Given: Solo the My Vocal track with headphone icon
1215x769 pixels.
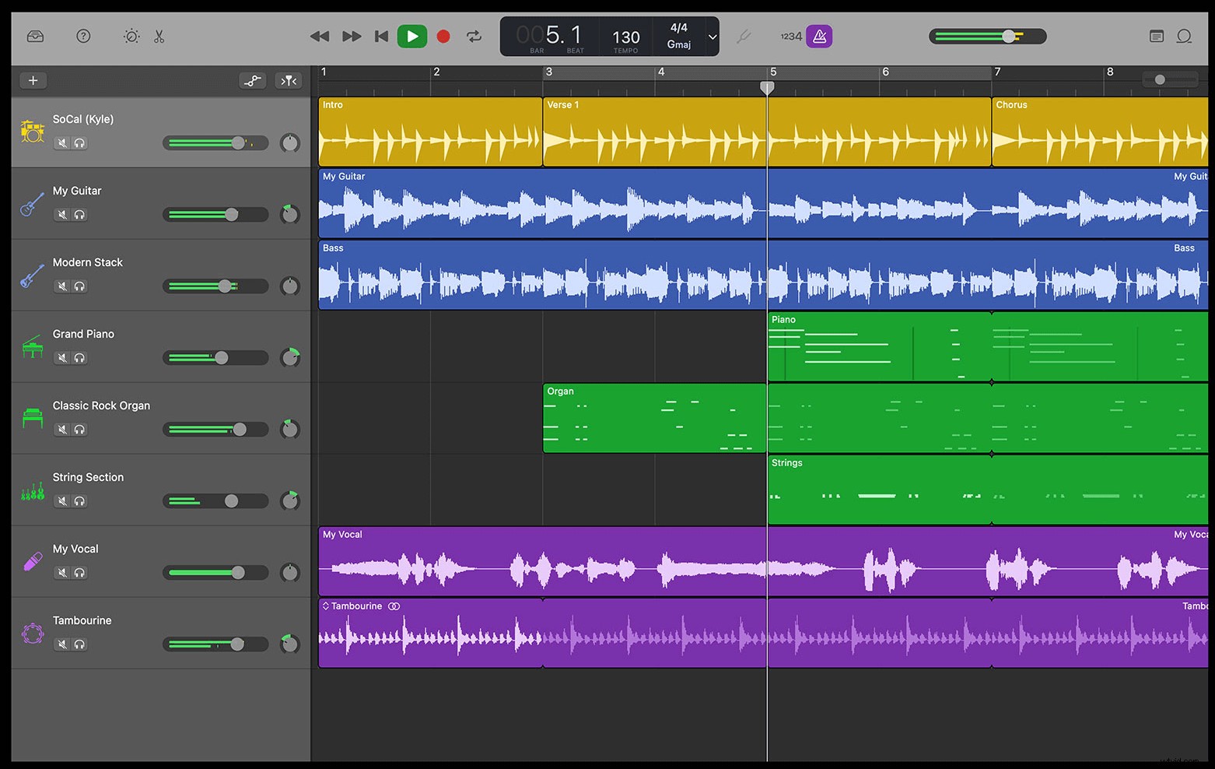Looking at the screenshot, I should pos(80,572).
